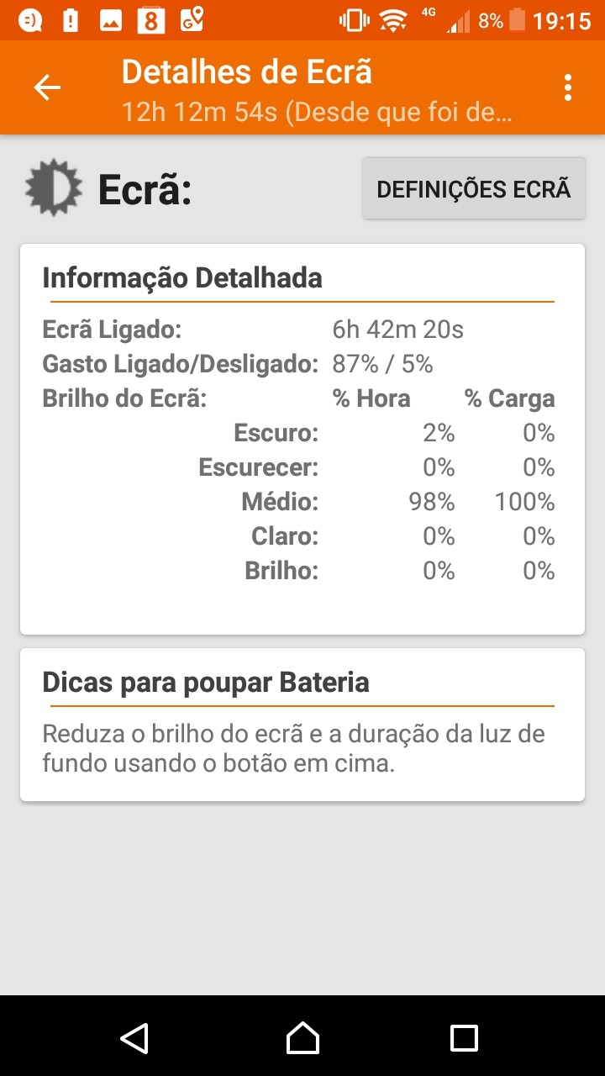Tap the Dicas para poupar Bateria heading
Image resolution: width=605 pixels, height=1076 pixels.
pyautogui.click(x=206, y=682)
